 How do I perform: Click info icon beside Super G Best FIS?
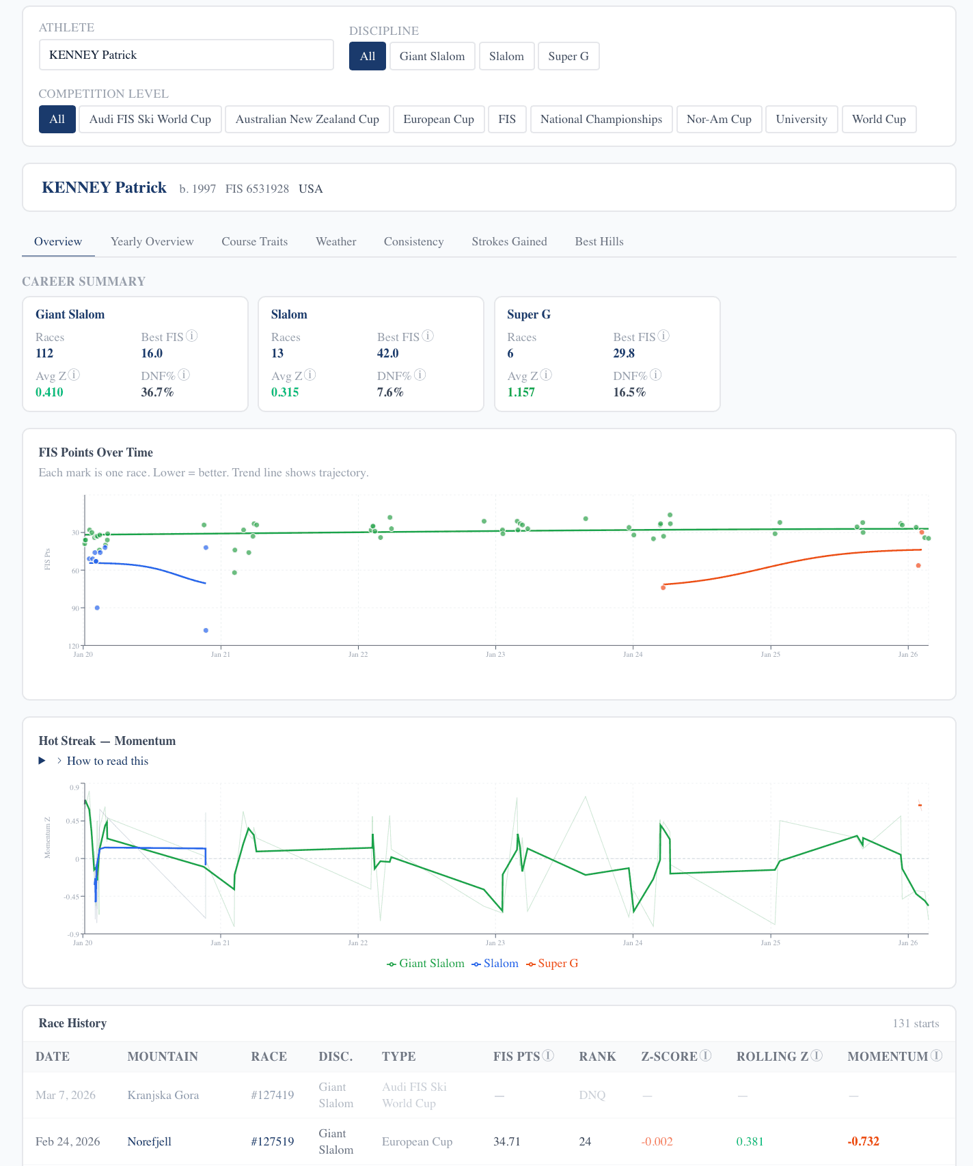click(663, 336)
